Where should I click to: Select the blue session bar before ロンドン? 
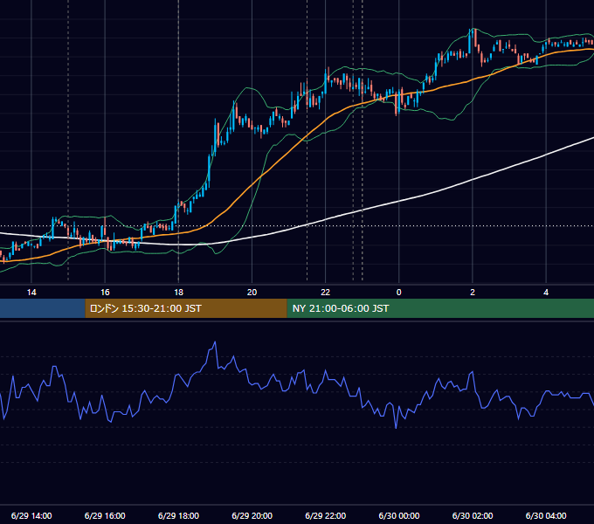click(x=43, y=308)
